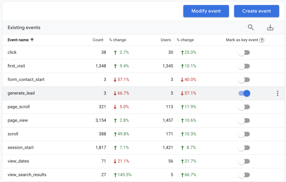Enable key event toggle for first_visit
This screenshot has width=286, height=182.
pyautogui.click(x=244, y=66)
